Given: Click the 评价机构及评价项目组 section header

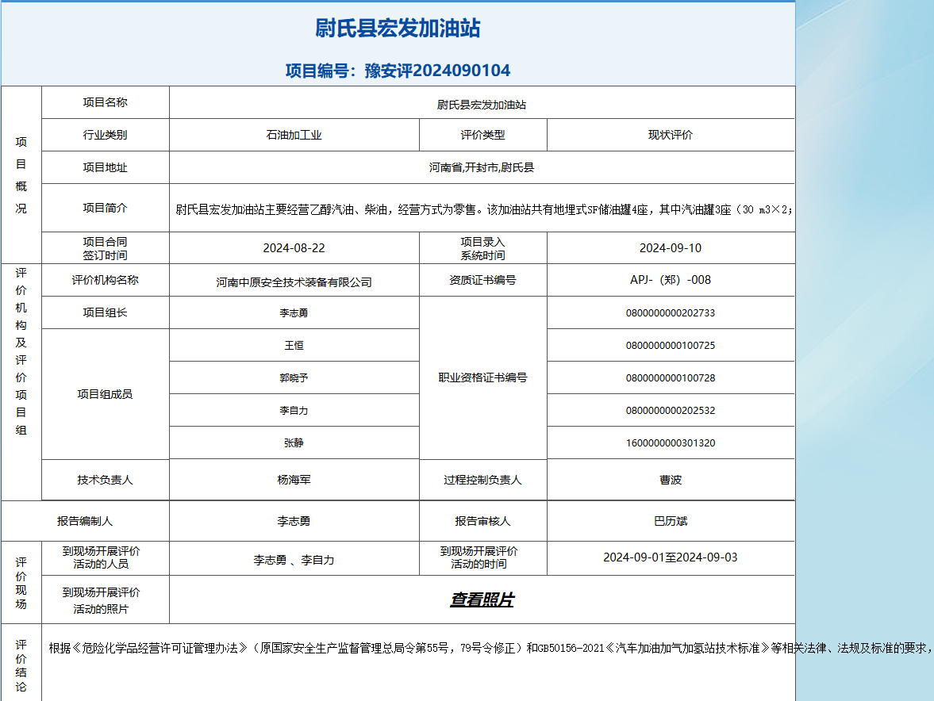Looking at the screenshot, I should pos(21,351).
